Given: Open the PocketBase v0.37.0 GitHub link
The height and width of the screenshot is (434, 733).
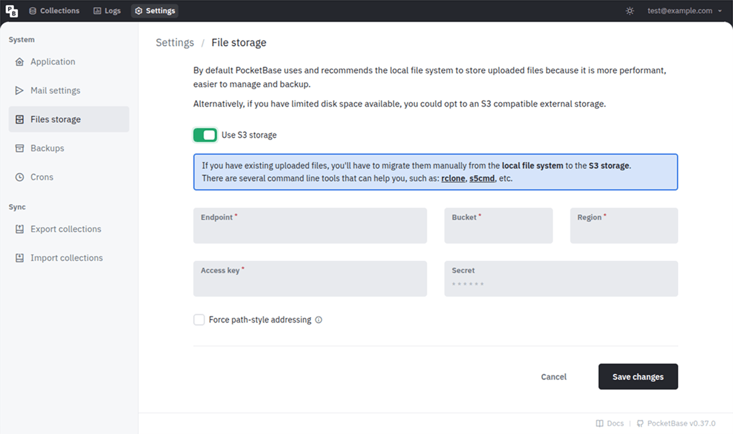Looking at the screenshot, I should click(676, 424).
